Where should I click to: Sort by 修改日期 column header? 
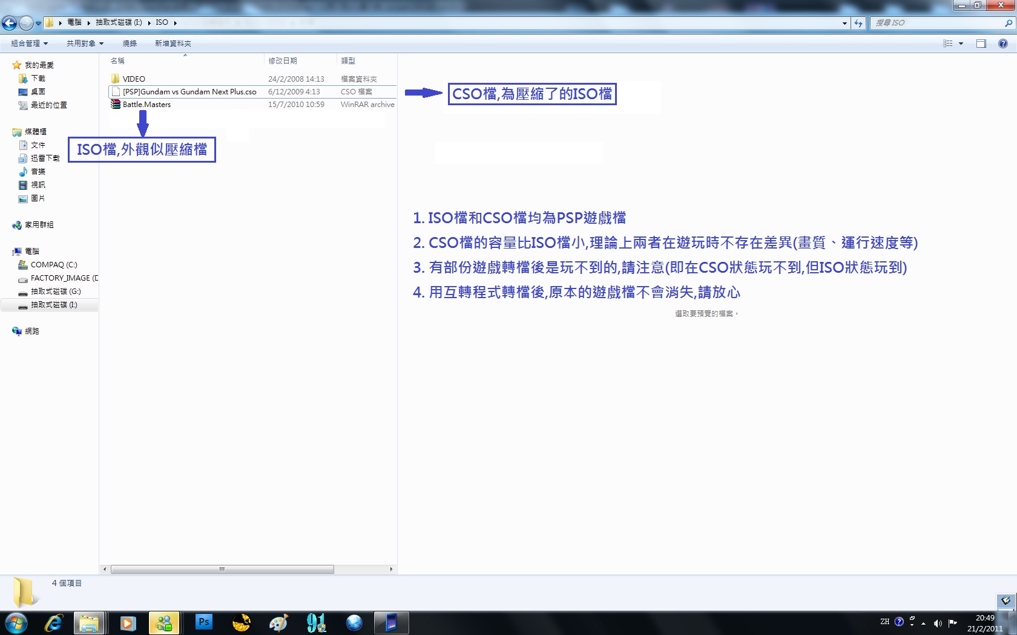pyautogui.click(x=283, y=61)
